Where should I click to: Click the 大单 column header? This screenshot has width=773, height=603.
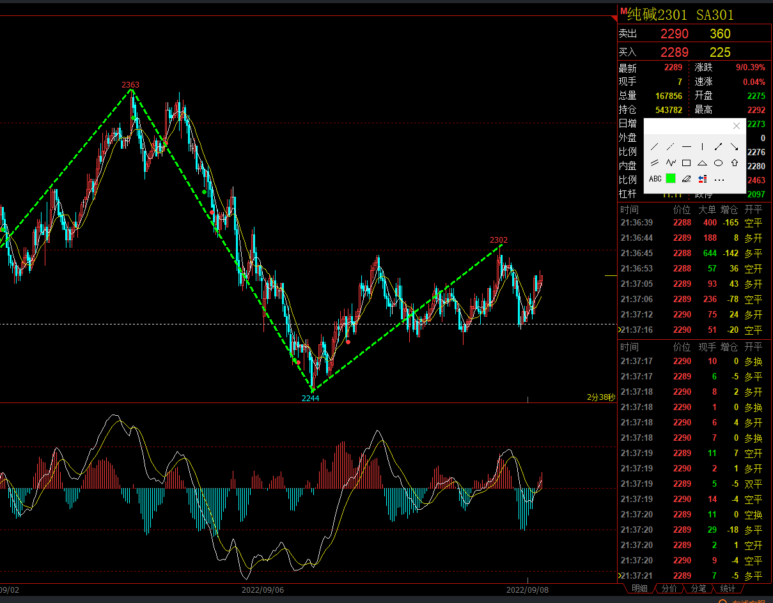(707, 210)
